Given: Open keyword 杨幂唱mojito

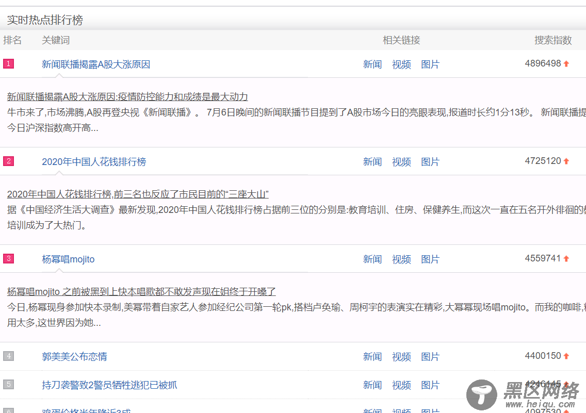Looking at the screenshot, I should (68, 259).
